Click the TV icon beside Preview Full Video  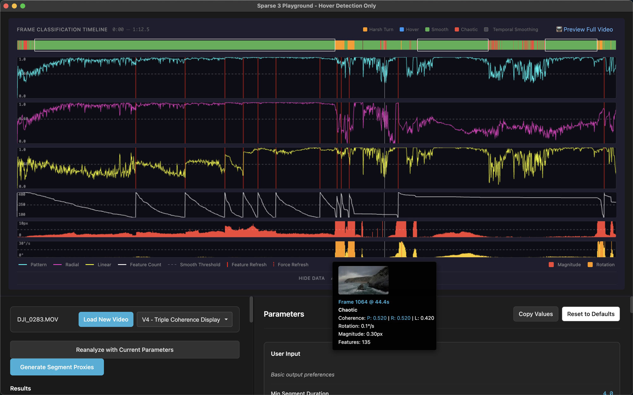tap(559, 29)
